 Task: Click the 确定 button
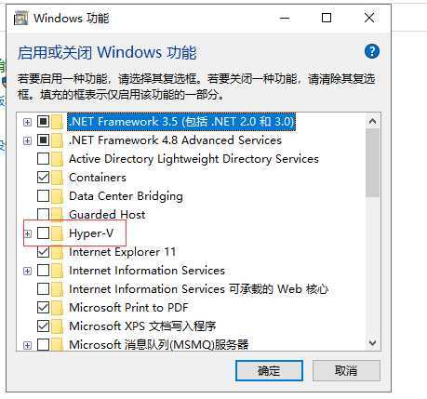[269, 370]
